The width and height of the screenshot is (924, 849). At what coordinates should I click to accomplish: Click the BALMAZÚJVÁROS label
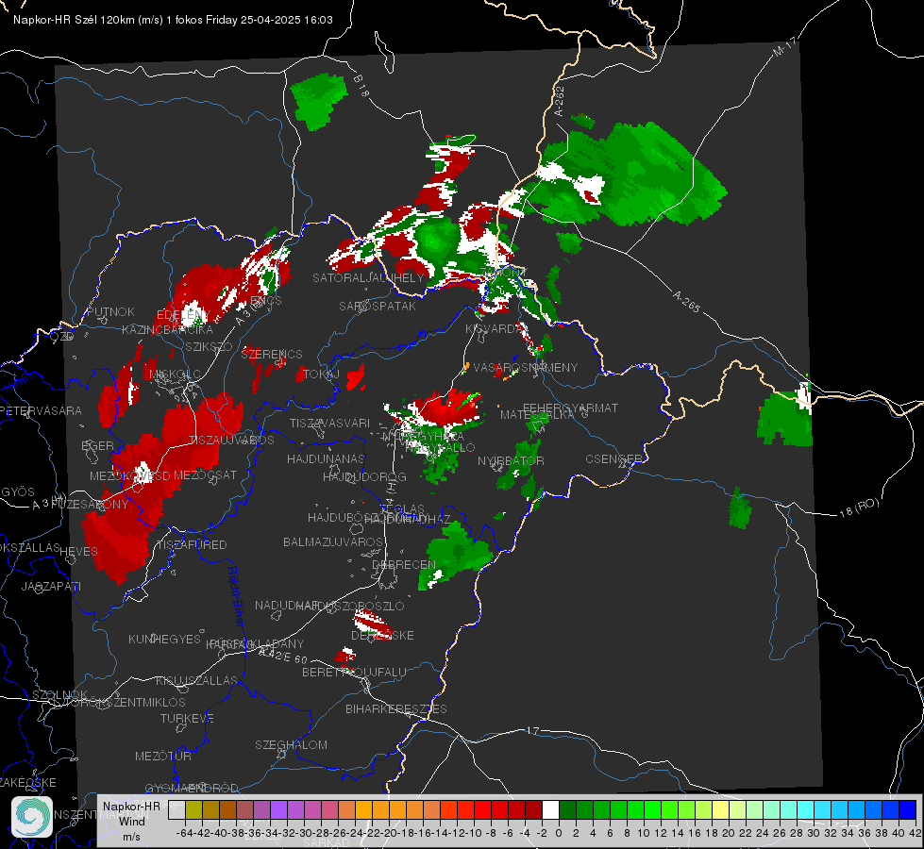(x=333, y=541)
